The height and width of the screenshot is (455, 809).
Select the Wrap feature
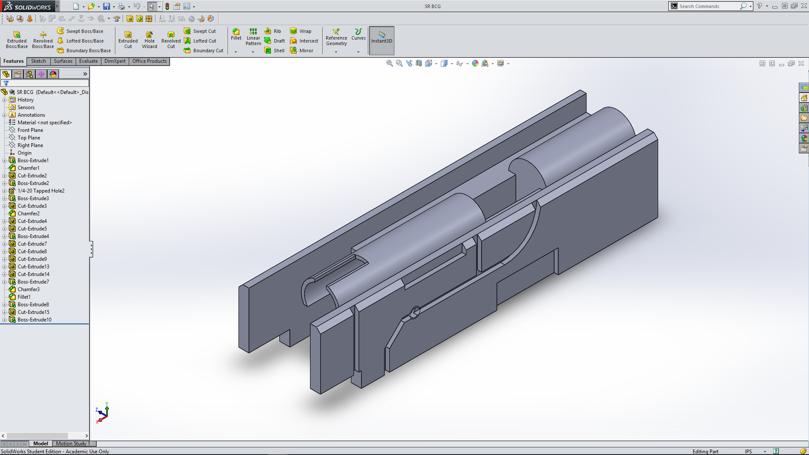pos(300,31)
